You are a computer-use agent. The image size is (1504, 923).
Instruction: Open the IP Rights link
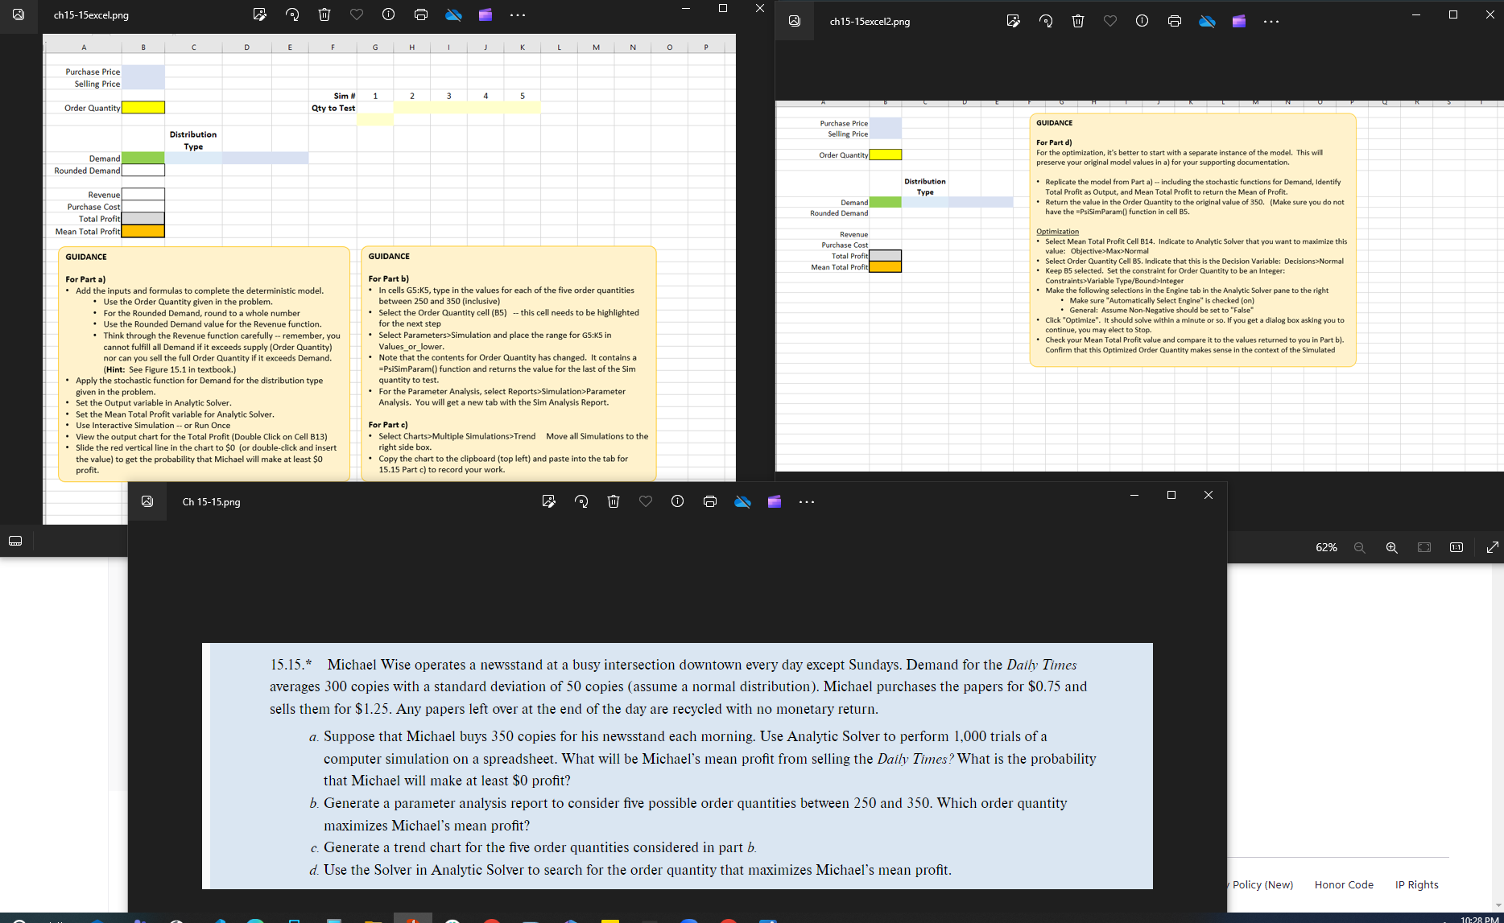click(1416, 884)
